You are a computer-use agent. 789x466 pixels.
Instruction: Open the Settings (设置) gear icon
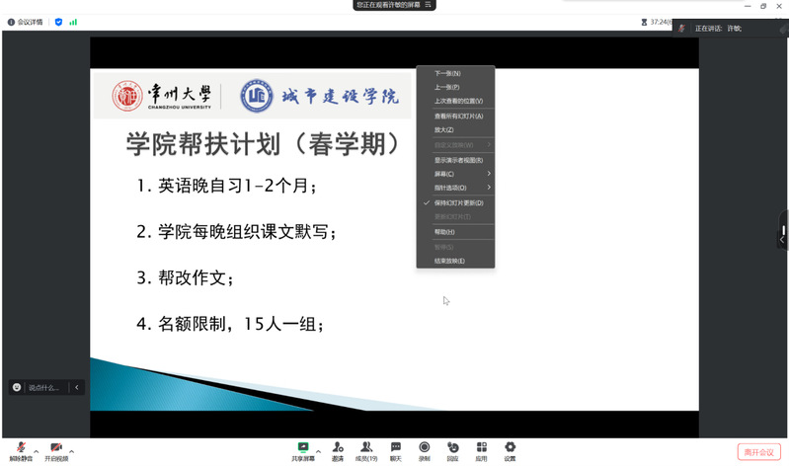(x=510, y=447)
